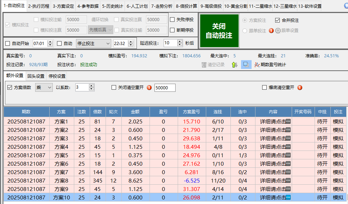The height and width of the screenshot is (204, 348).
Task: Click the 928/93期 record count
Action: coord(38,64)
